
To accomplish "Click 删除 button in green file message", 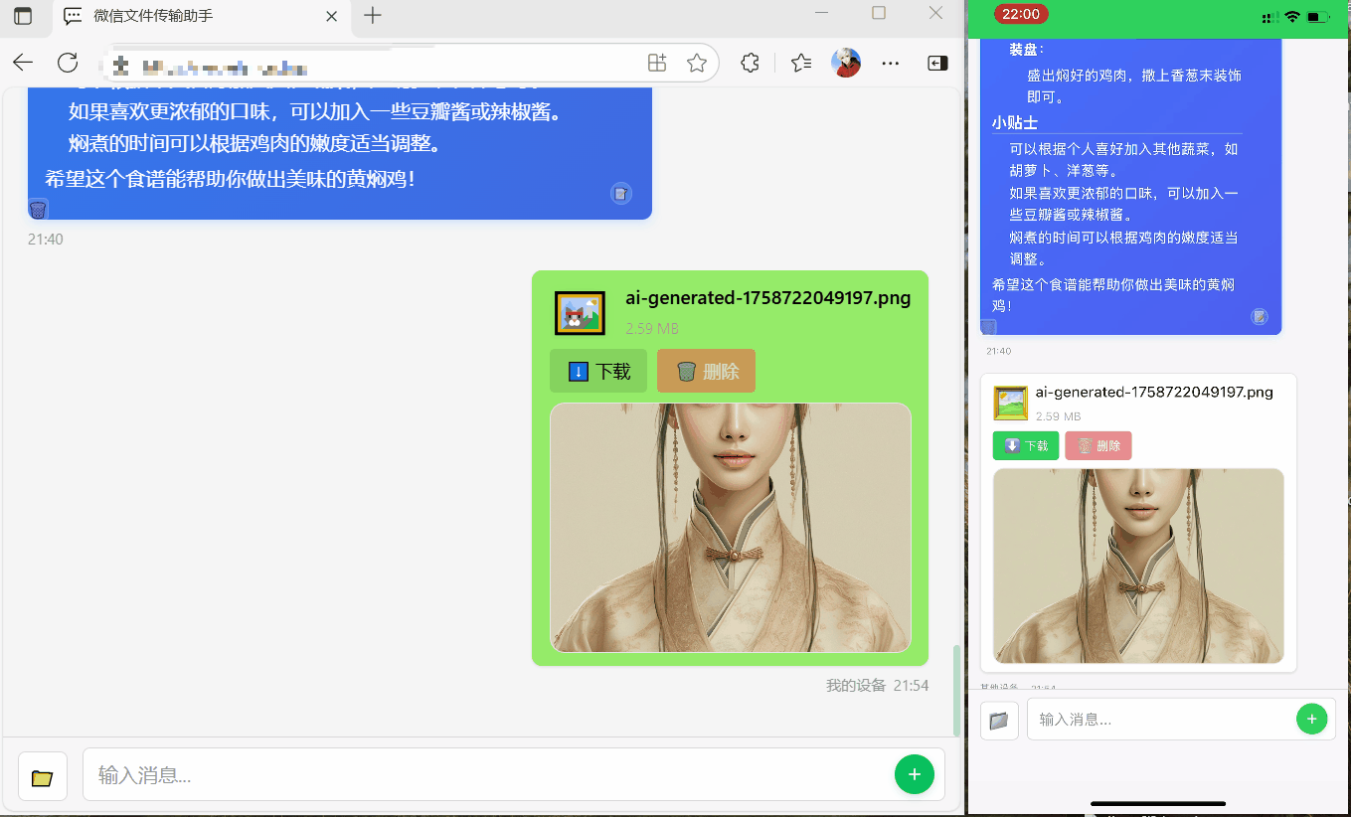I will click(707, 371).
